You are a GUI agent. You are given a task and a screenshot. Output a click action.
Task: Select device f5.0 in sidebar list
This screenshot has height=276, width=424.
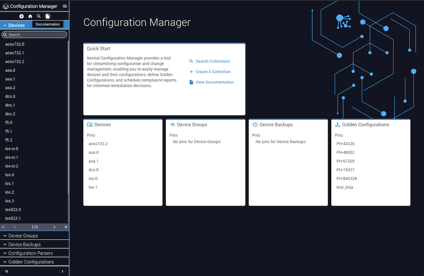click(x=9, y=123)
